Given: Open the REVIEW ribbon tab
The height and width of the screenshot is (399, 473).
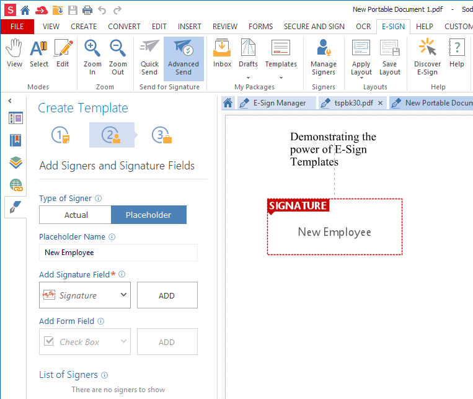Looking at the screenshot, I should [x=225, y=27].
